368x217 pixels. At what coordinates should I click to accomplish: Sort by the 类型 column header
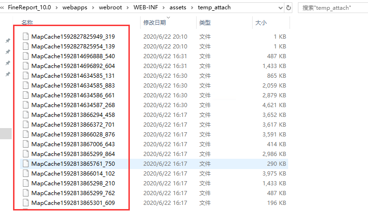click(x=205, y=22)
